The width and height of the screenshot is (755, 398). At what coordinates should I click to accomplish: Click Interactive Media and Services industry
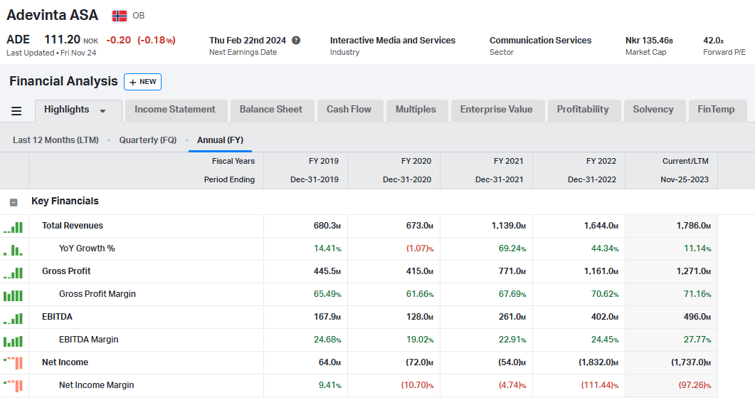(x=392, y=41)
